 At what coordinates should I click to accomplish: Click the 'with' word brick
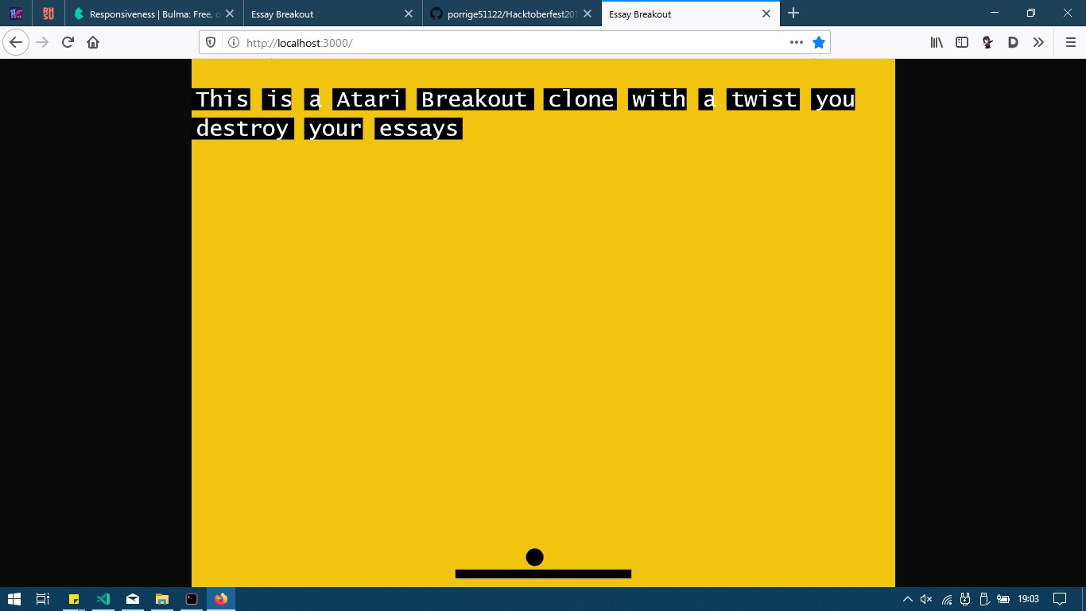click(658, 99)
